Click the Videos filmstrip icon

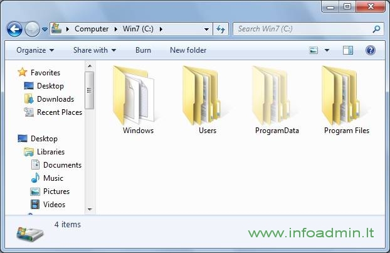pyautogui.click(x=35, y=205)
